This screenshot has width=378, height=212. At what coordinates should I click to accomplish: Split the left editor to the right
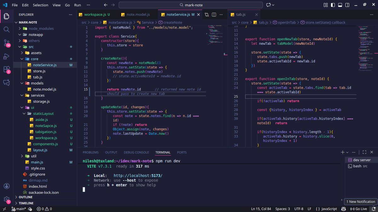click(x=214, y=15)
